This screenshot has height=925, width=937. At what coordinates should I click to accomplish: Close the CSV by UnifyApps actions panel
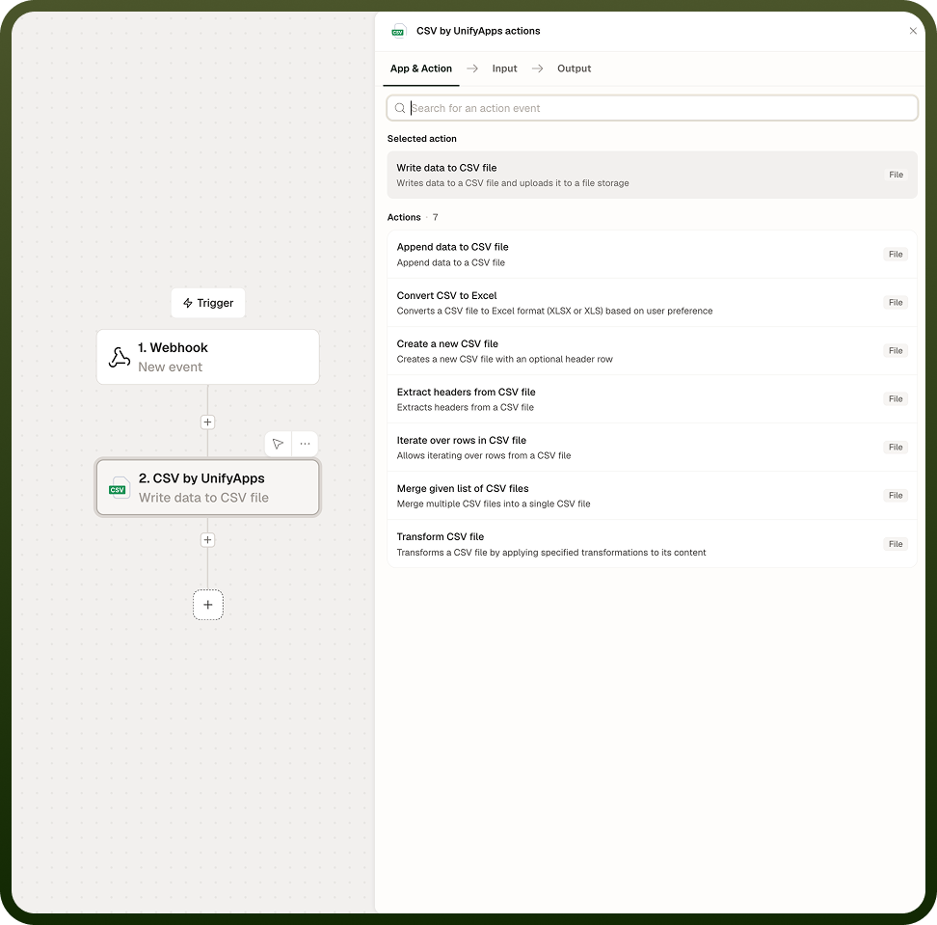click(x=913, y=31)
